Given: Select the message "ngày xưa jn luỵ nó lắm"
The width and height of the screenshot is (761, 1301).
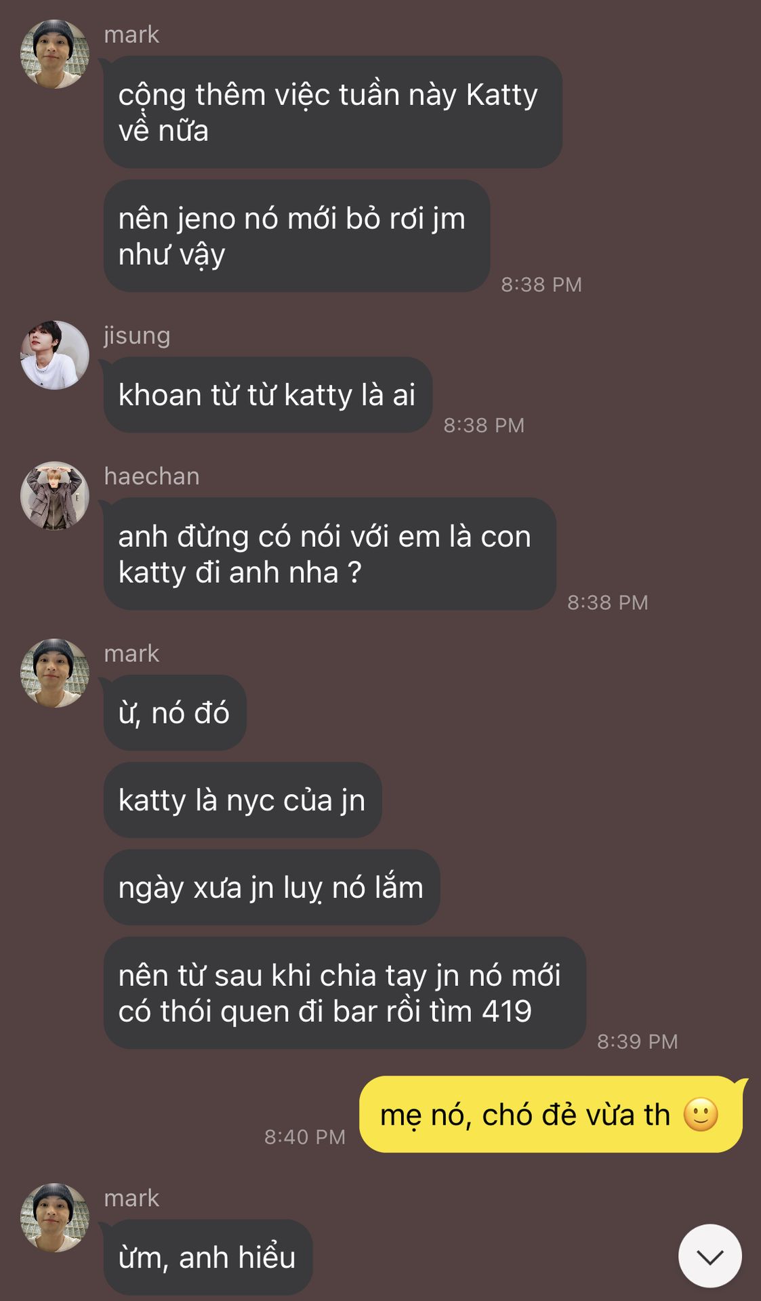Looking at the screenshot, I should pos(272,888).
